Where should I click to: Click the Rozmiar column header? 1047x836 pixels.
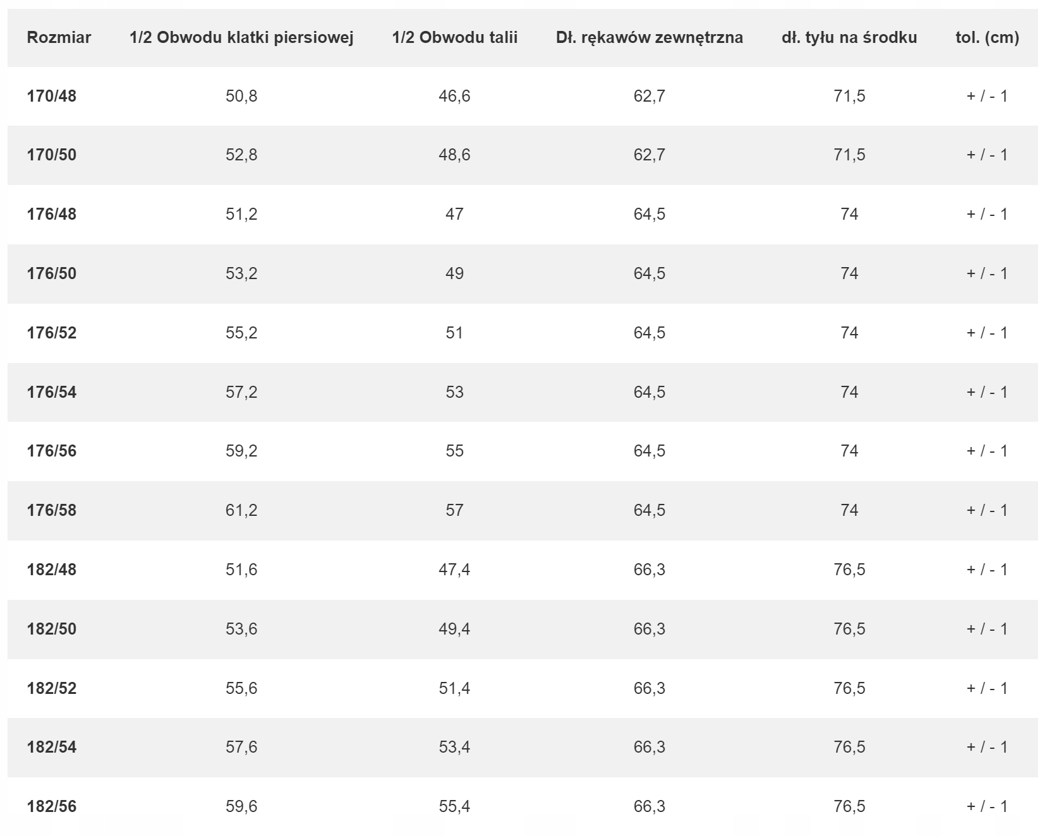pyautogui.click(x=59, y=37)
